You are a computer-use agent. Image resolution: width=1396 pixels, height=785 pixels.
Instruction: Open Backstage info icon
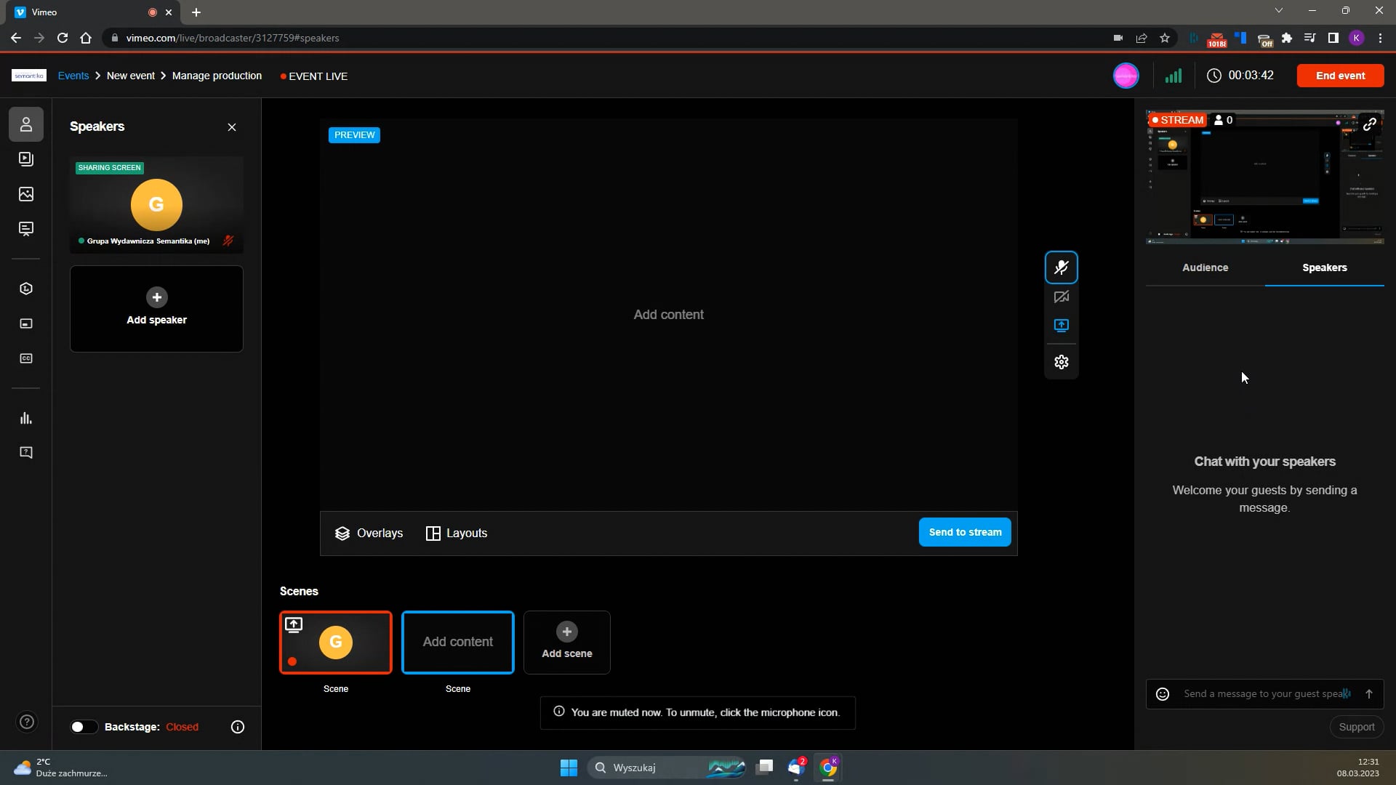click(x=238, y=727)
